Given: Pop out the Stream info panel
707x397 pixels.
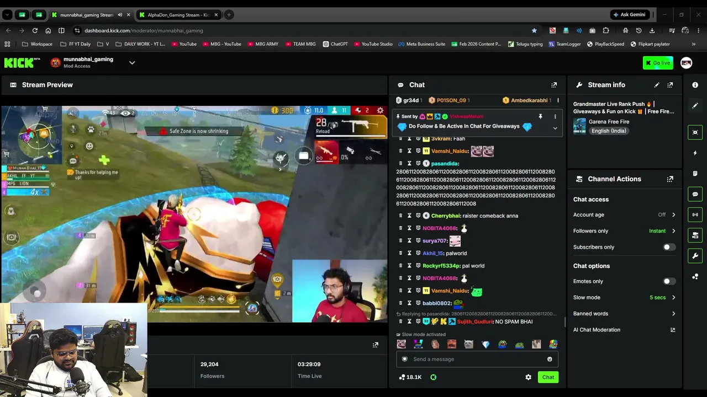Looking at the screenshot, I should pos(670,85).
